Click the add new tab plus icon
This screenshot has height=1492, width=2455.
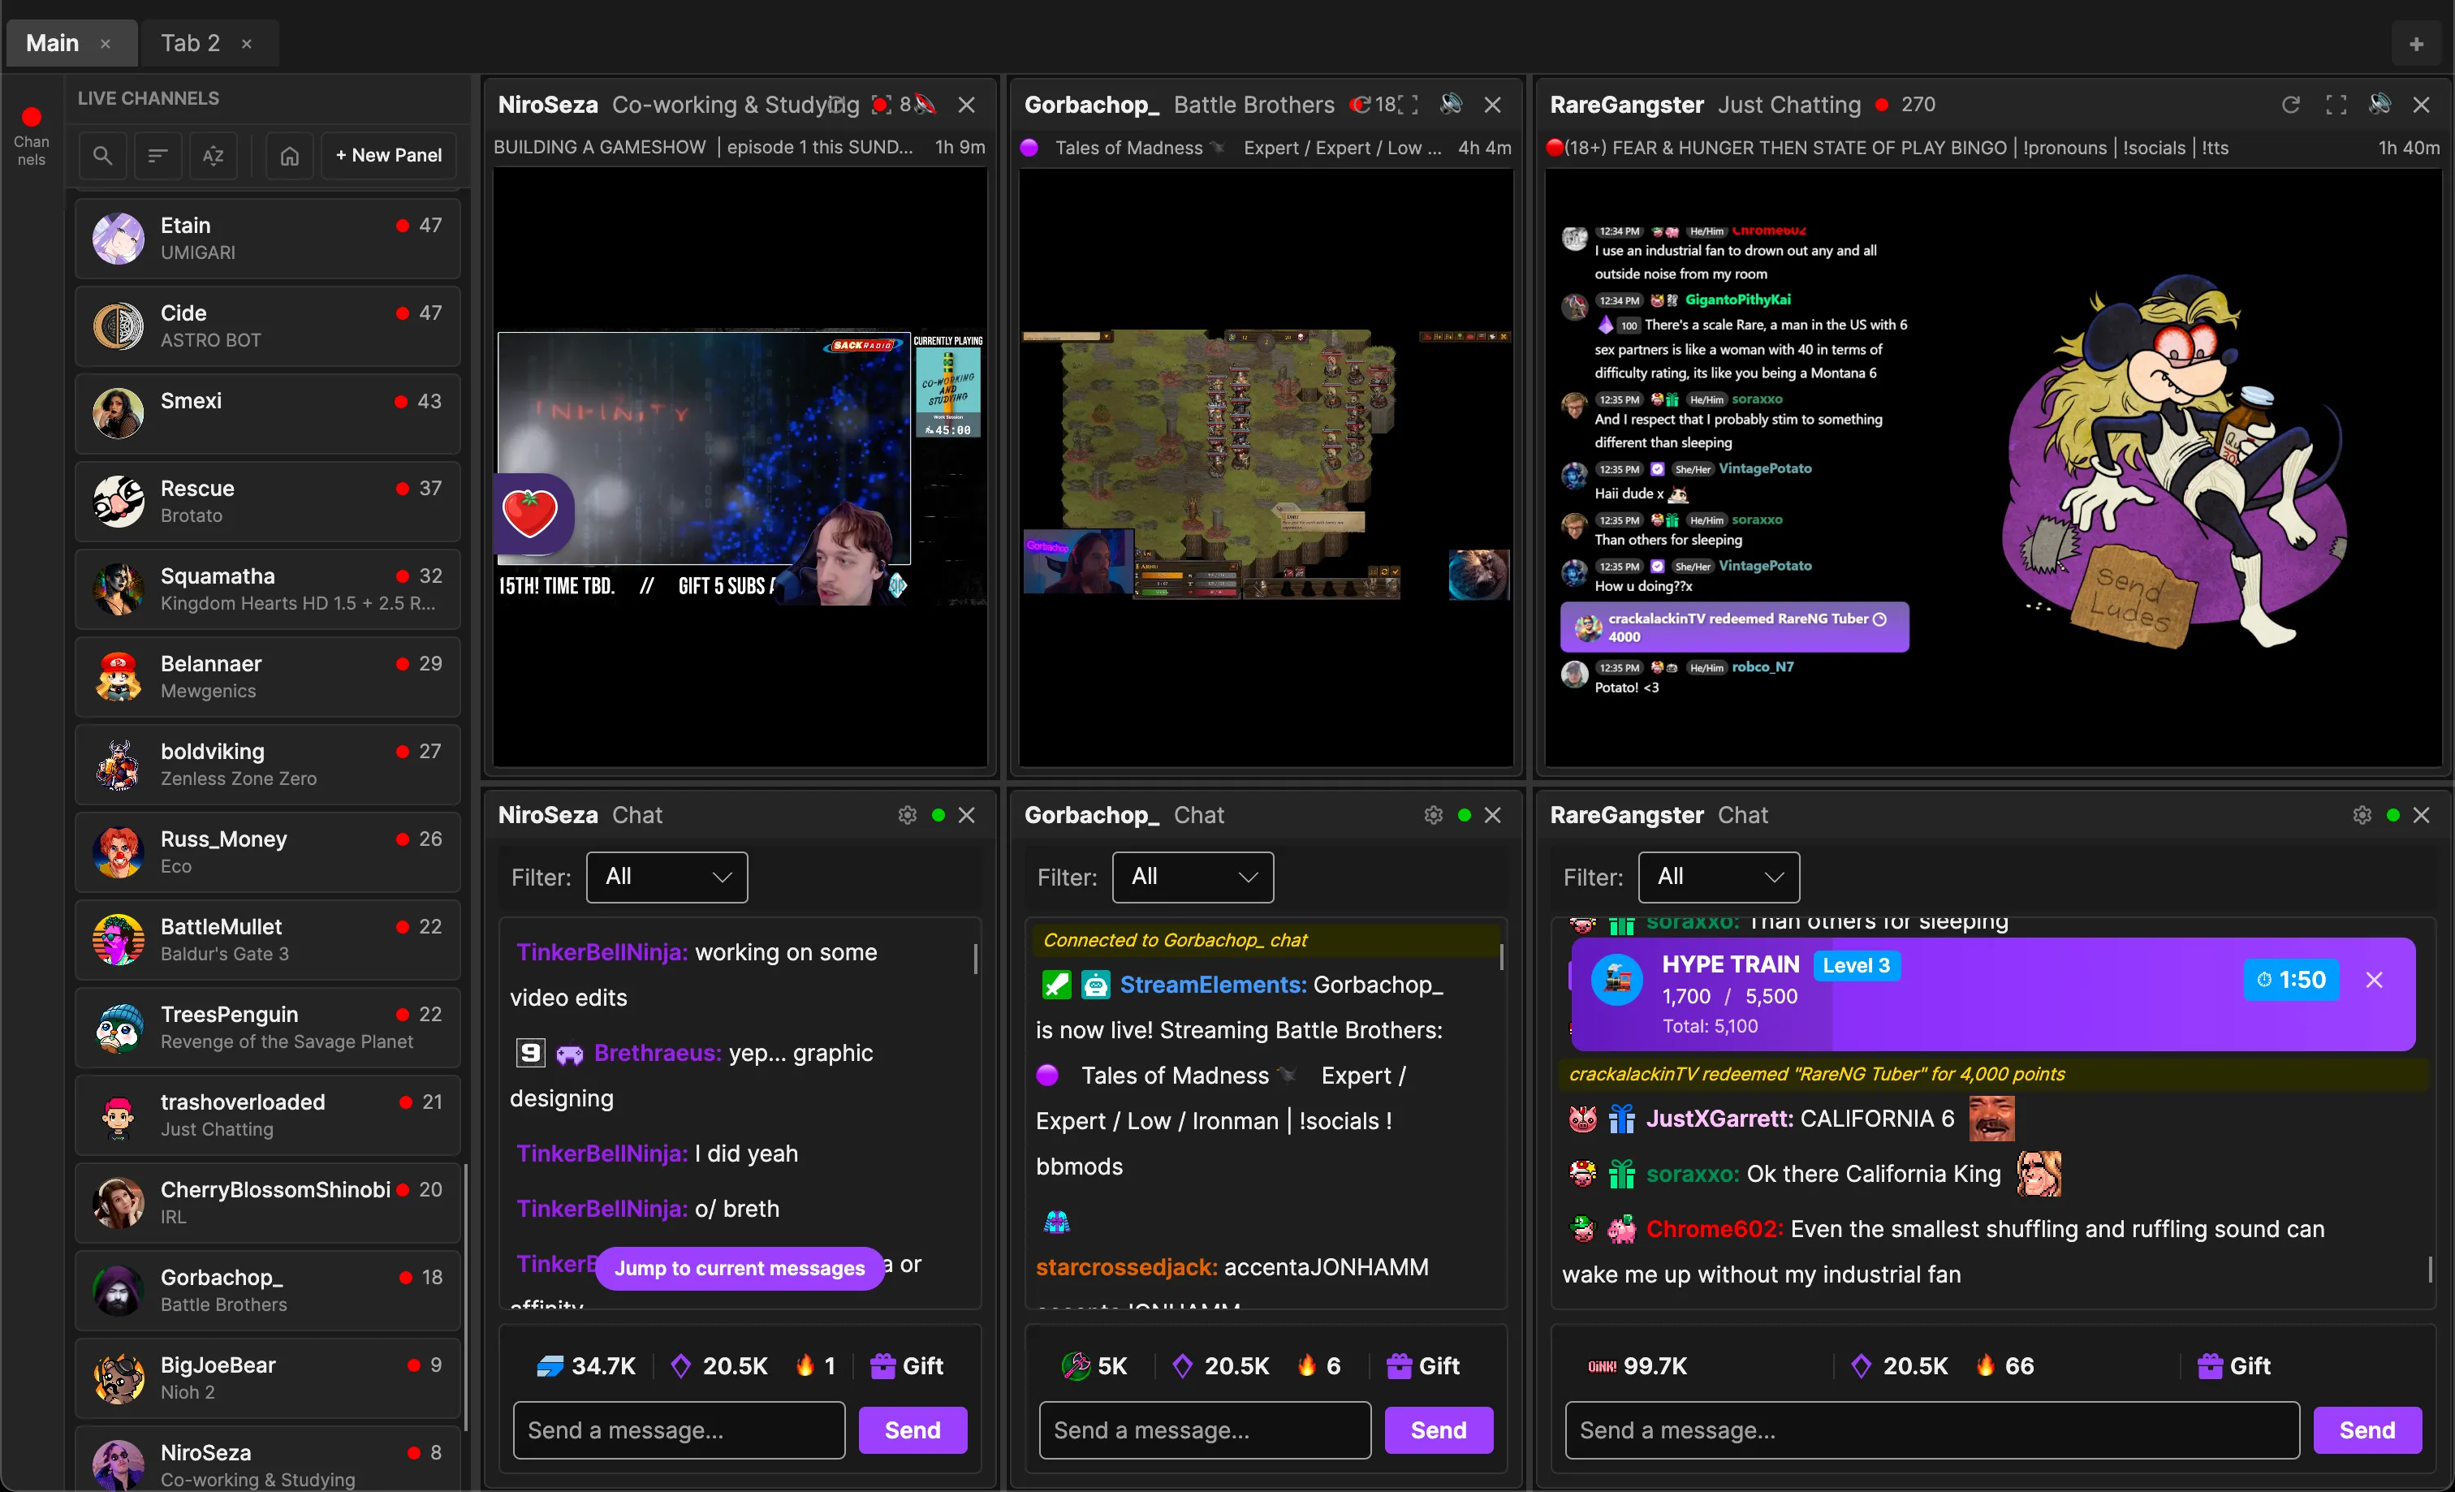coord(2415,43)
